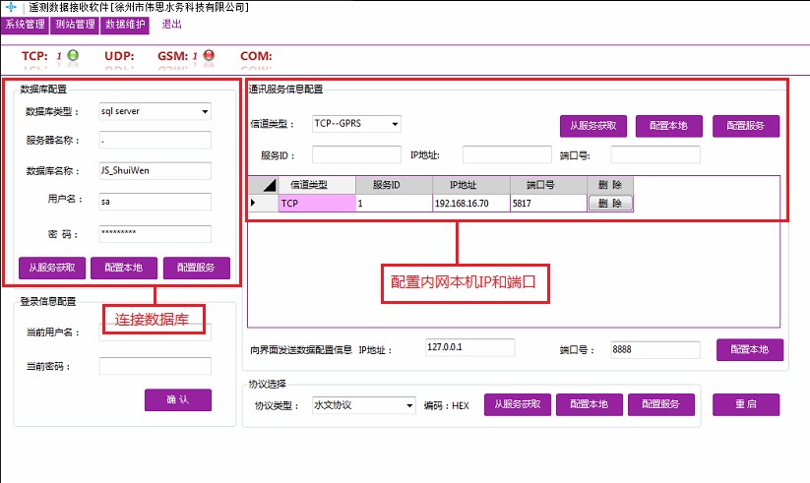Open the 系统管理 menu

point(26,24)
